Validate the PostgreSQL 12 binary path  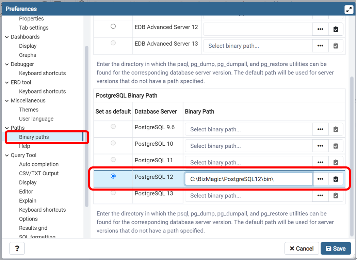pyautogui.click(x=336, y=179)
